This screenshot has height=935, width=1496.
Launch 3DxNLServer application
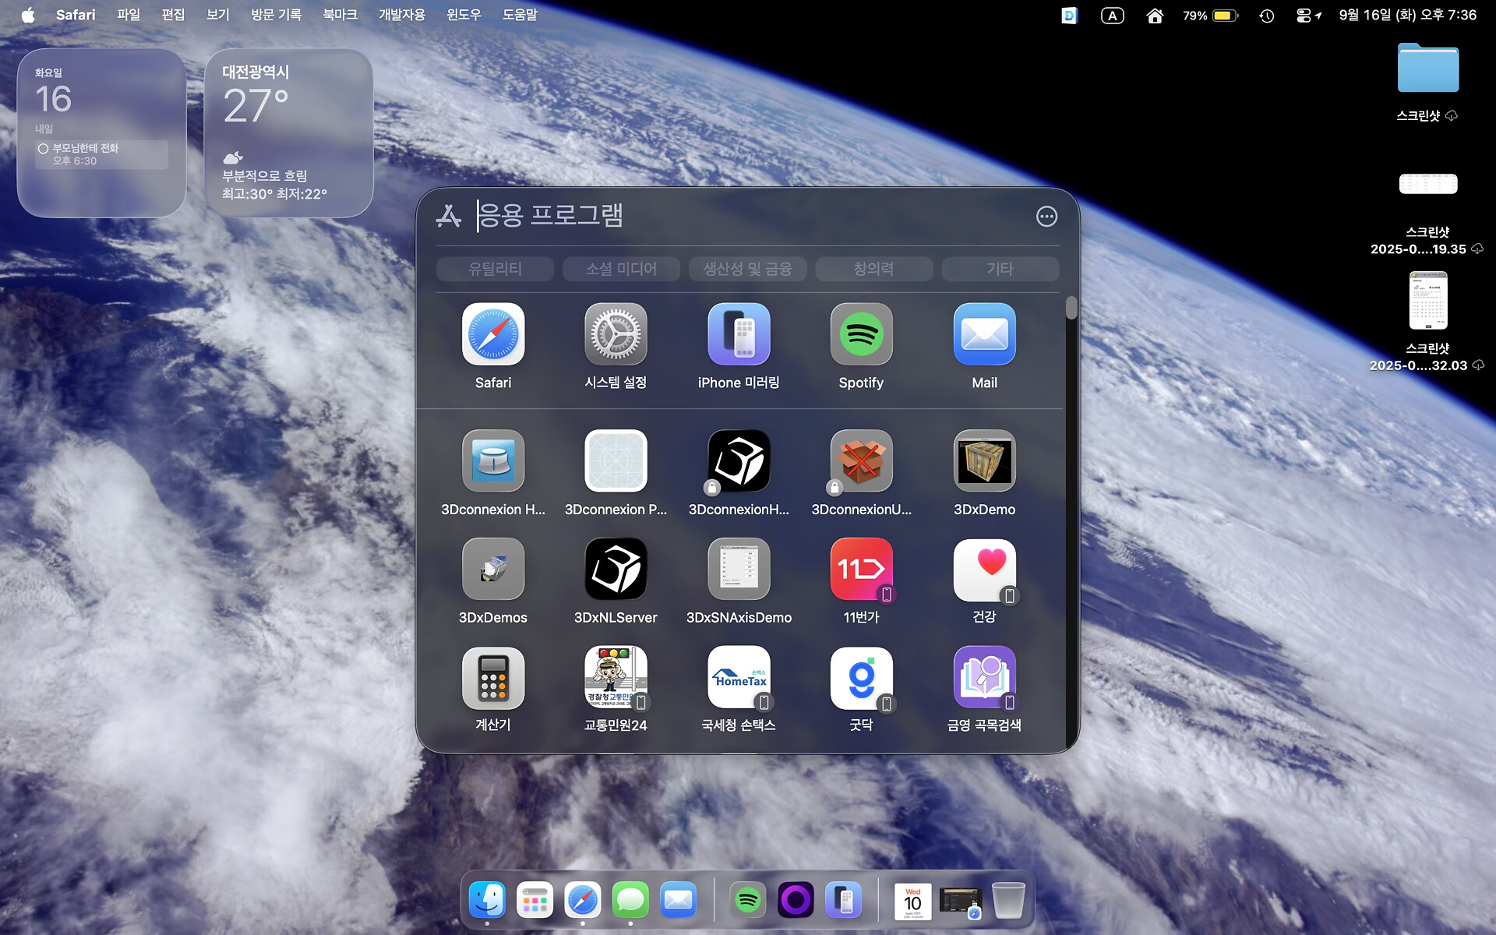pos(616,570)
